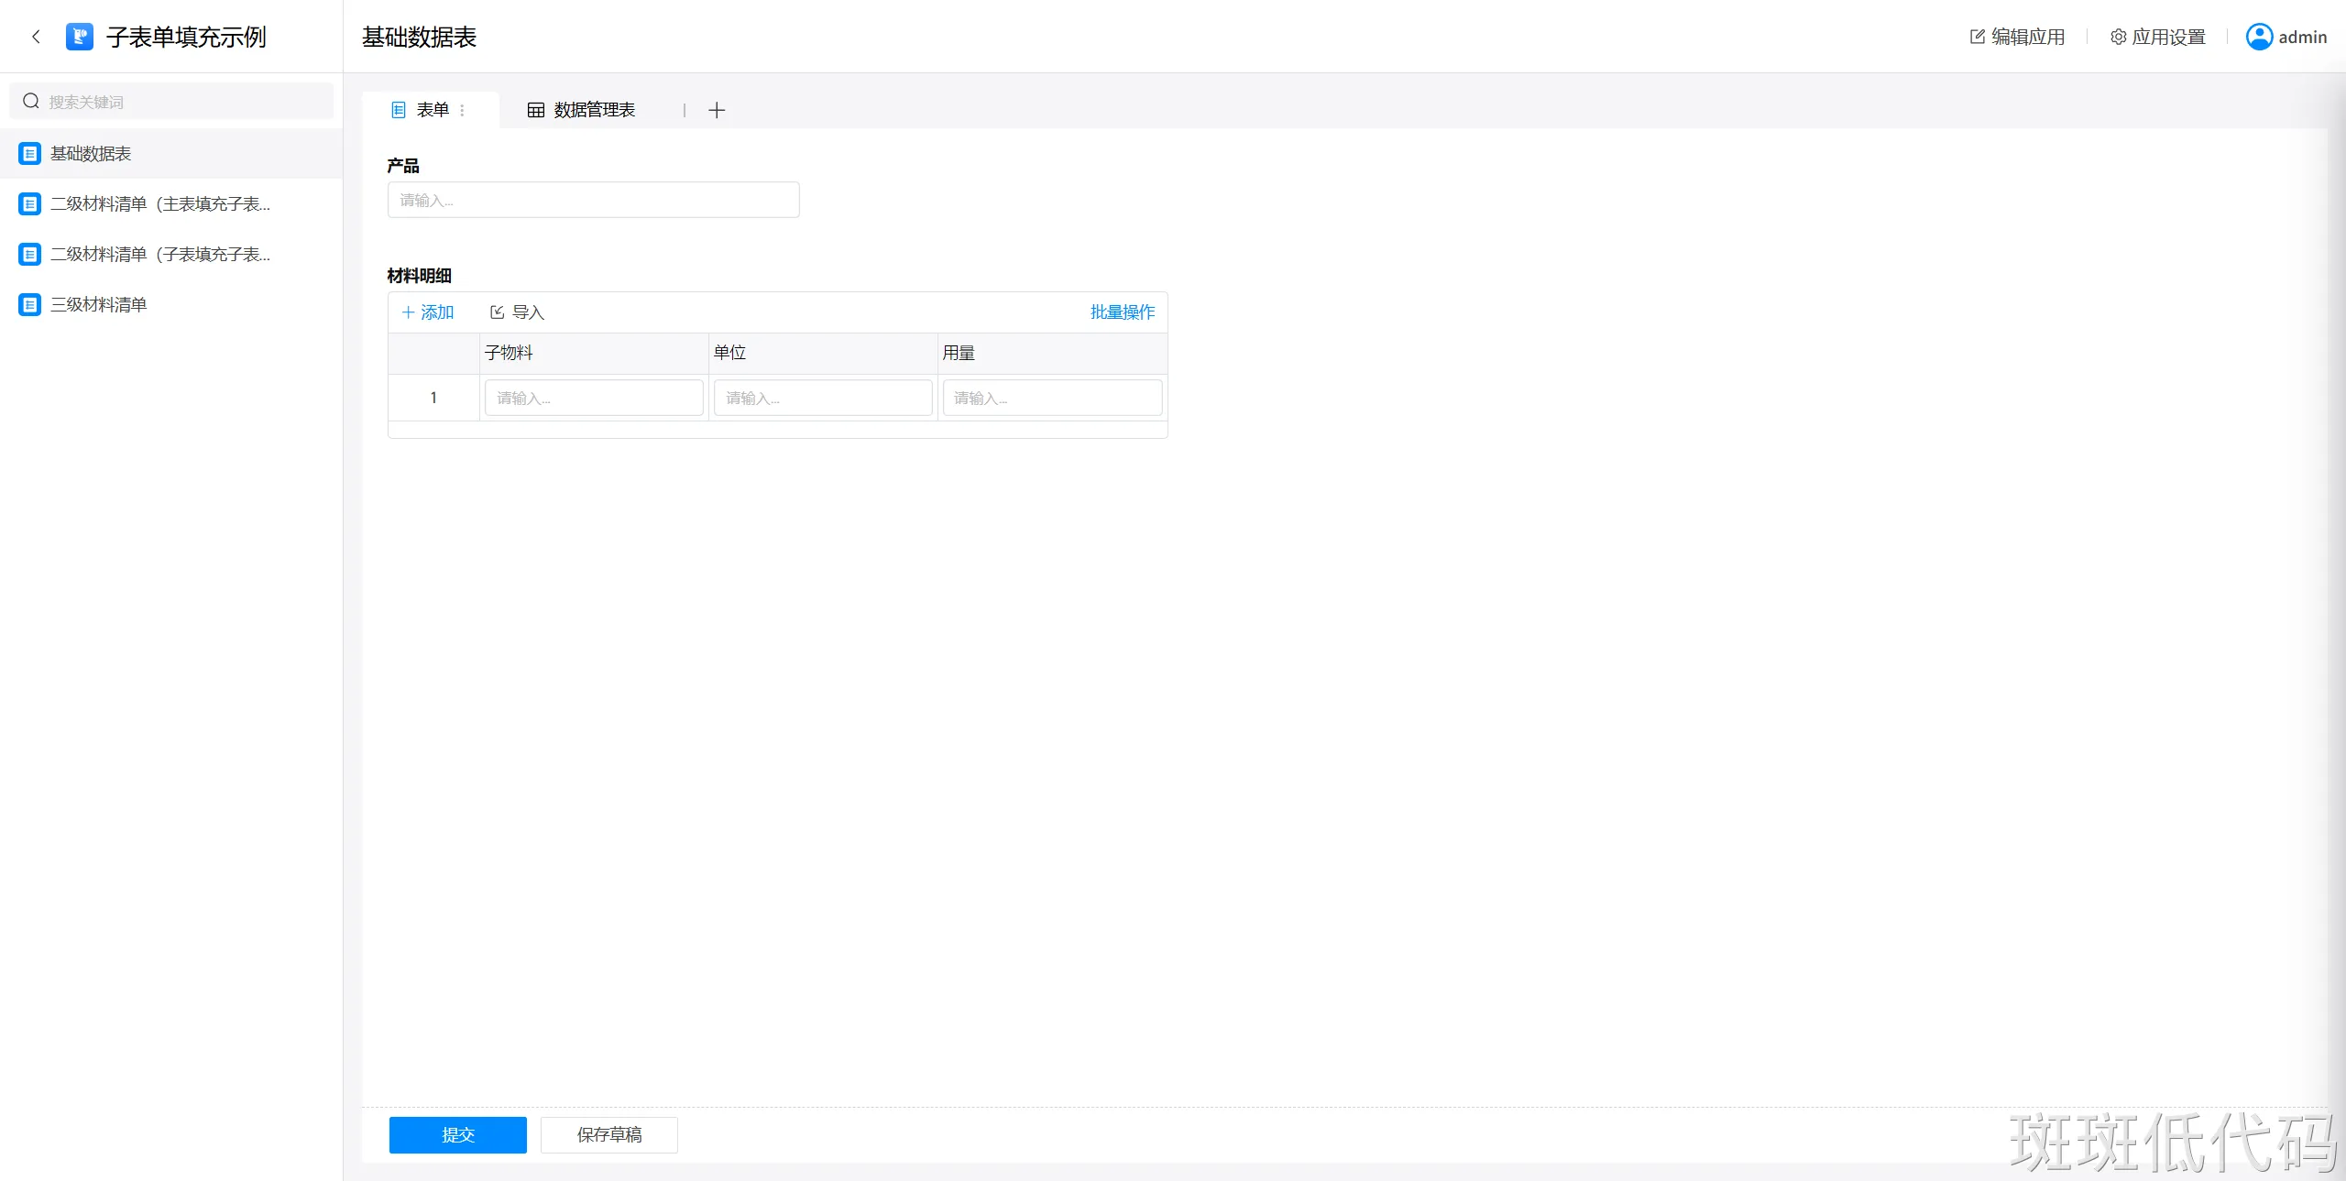Open 三级材料清单 in sidebar
Screen dimensions: 2346x1181
[x=98, y=304]
